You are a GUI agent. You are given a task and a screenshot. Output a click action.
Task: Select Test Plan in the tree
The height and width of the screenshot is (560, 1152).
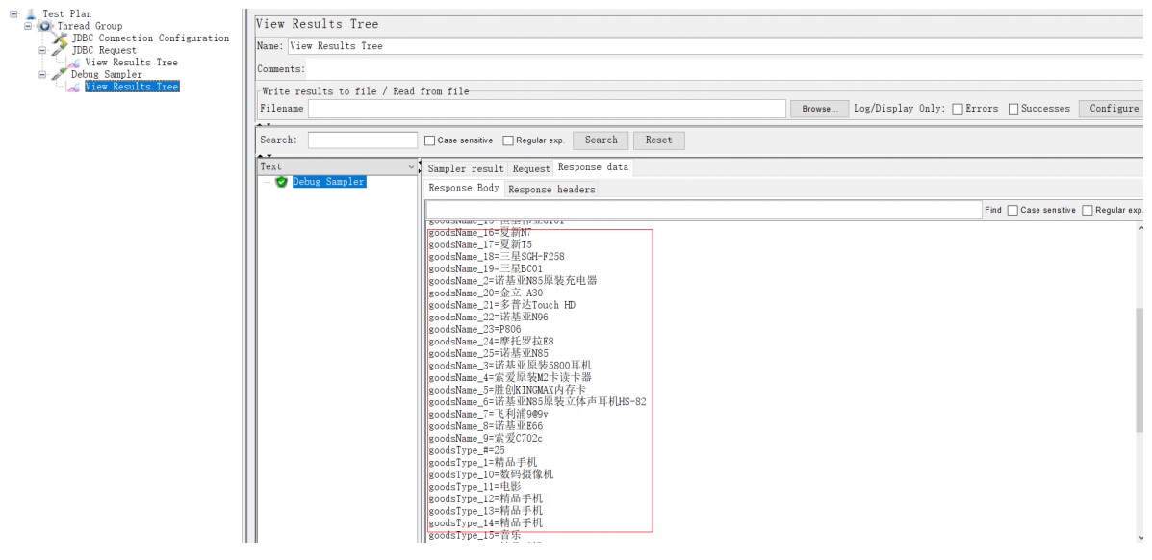[x=66, y=14]
